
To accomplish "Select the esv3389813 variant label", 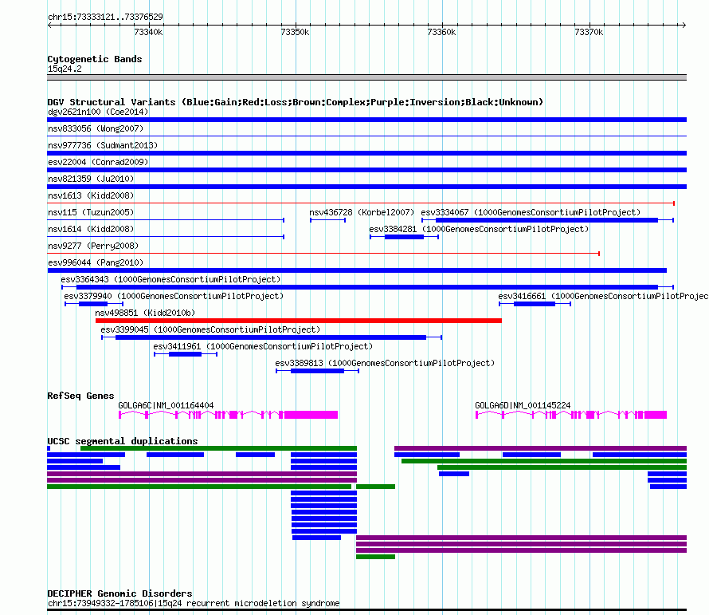I will point(385,363).
